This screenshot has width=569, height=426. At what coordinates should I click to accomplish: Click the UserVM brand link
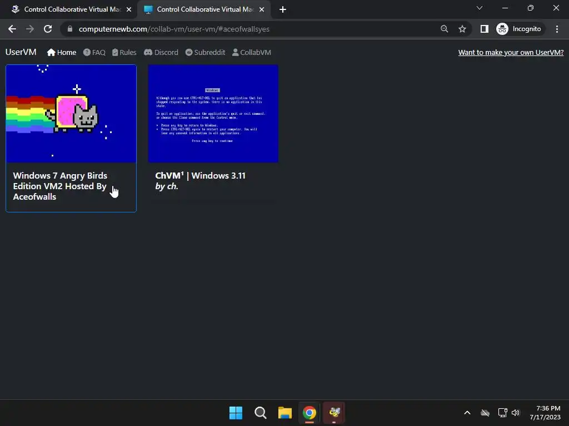pyautogui.click(x=21, y=52)
